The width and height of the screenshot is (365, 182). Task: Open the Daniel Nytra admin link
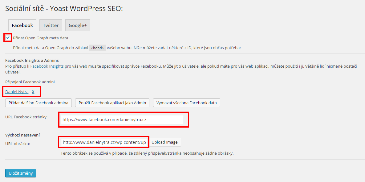(x=17, y=92)
